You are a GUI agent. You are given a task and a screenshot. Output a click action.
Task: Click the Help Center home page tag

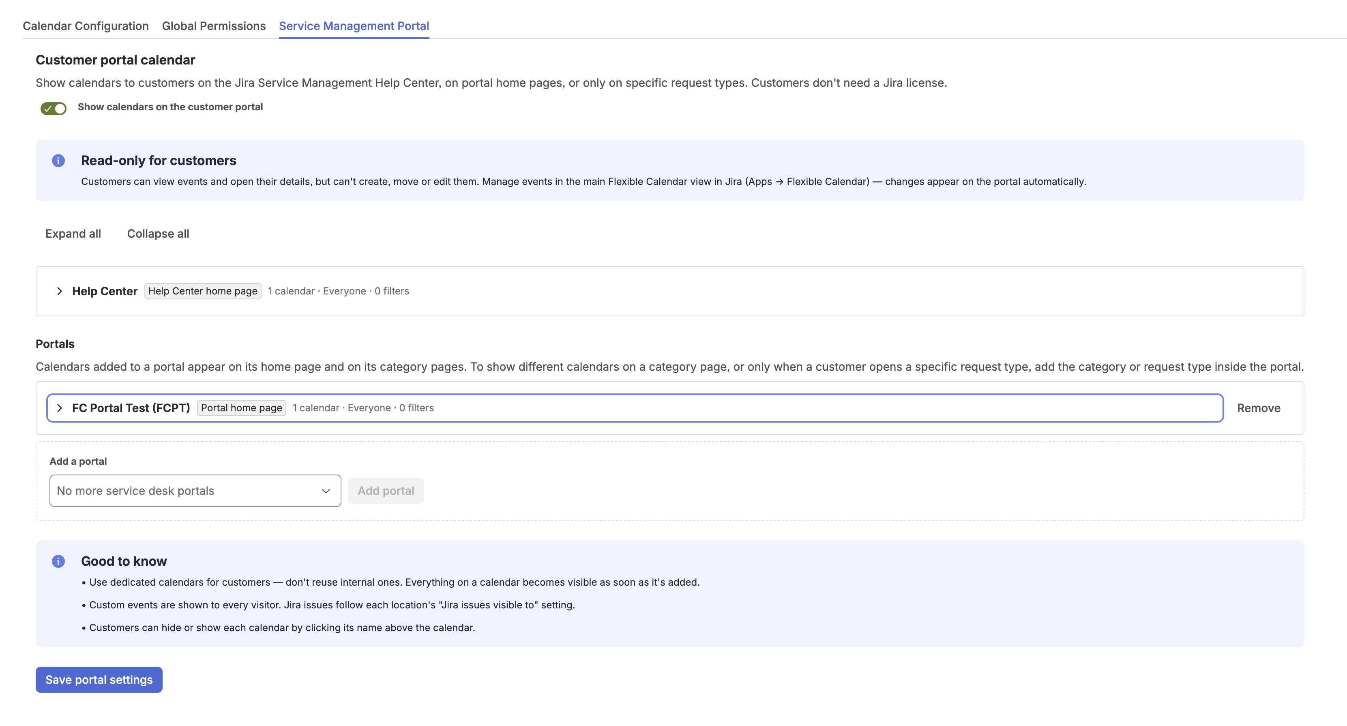point(203,291)
